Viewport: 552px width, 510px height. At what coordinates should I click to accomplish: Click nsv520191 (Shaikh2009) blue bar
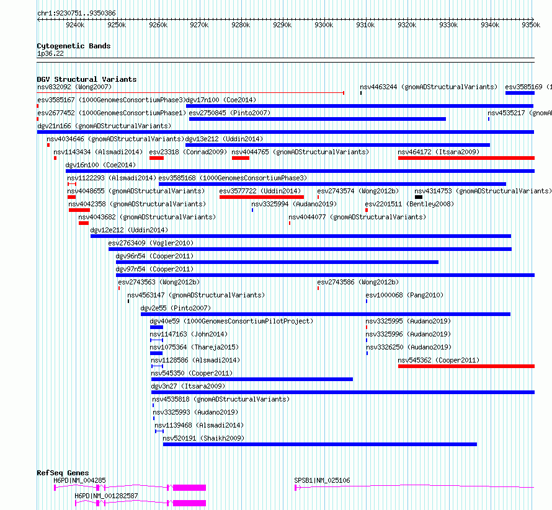[319, 444]
